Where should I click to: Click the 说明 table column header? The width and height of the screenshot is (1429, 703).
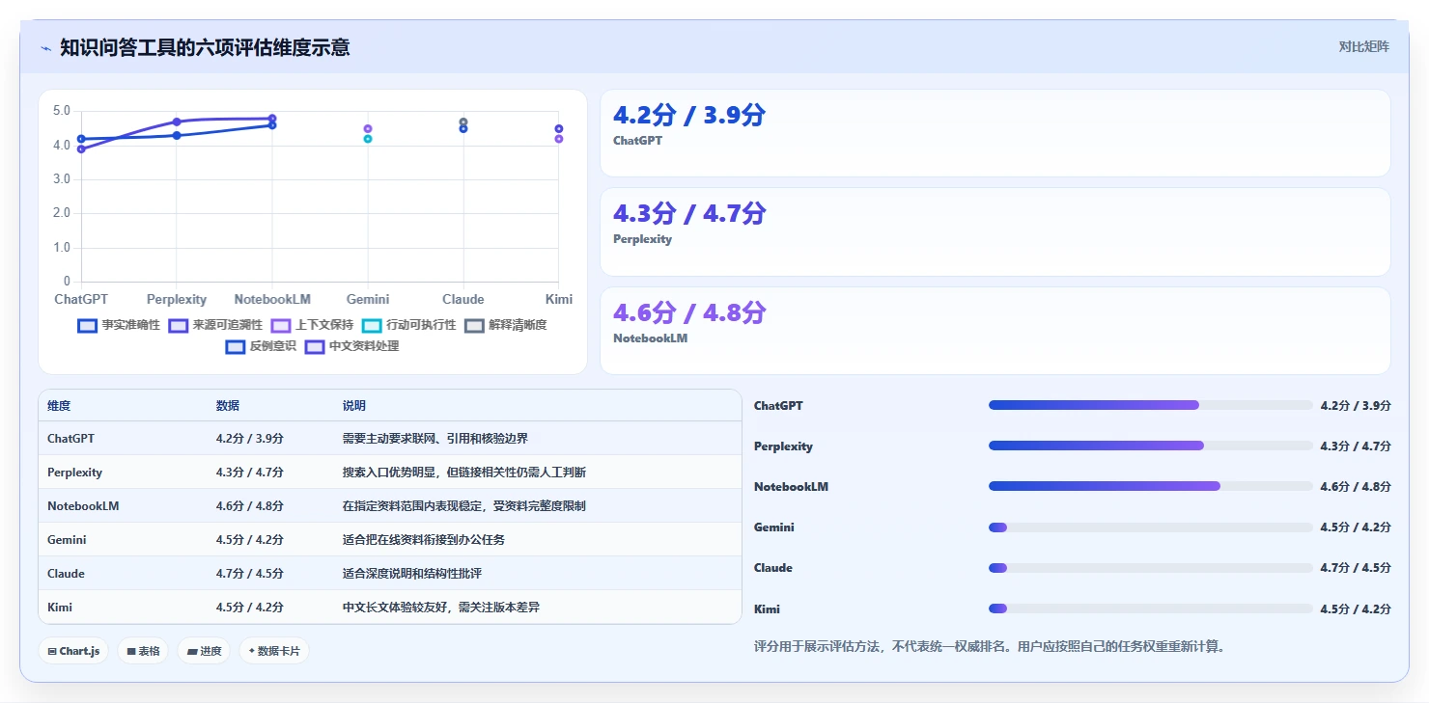(354, 406)
